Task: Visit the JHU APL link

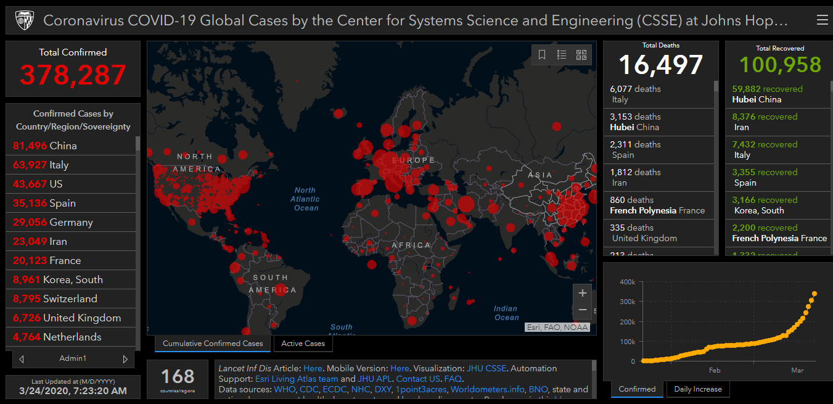Action: (374, 379)
